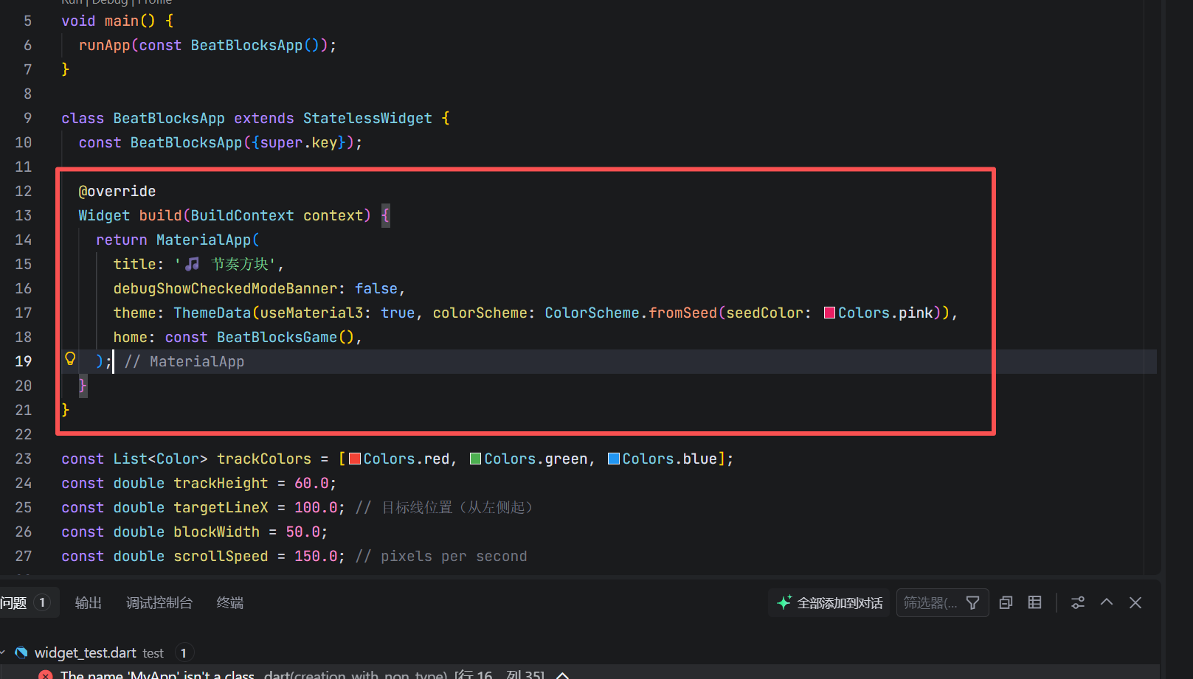Click the problems count badge beside 问题
The width and height of the screenshot is (1193, 679).
pos(42,603)
